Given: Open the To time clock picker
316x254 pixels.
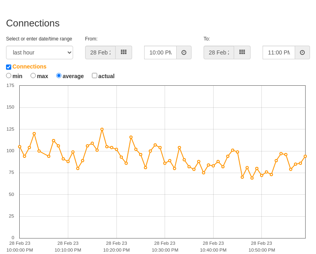Looking at the screenshot, I should (302, 52).
